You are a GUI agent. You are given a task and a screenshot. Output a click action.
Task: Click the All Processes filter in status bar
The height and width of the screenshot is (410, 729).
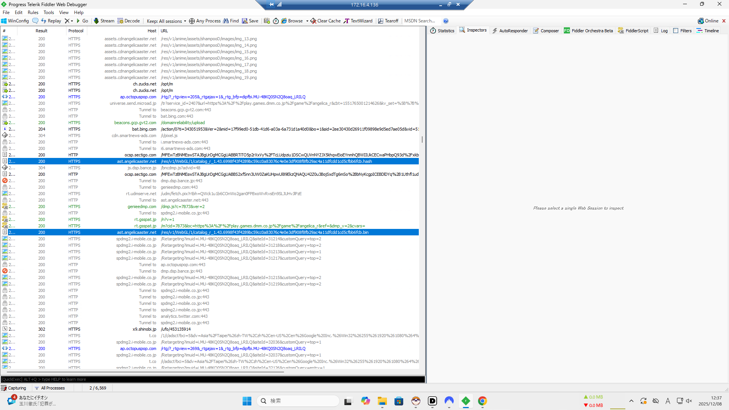point(50,388)
